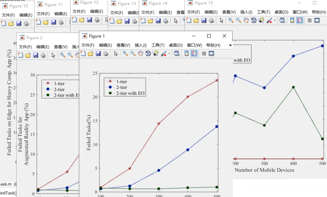Pick Data Cursor tool in Figure 1 toolbar
327x197 pixels.
156,53
